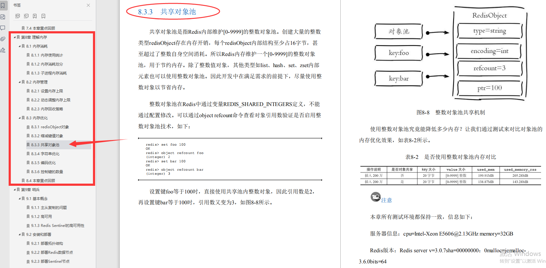Click the code line 'redis> set bar 100'
This screenshot has height=268, width=546.
click(x=166, y=161)
